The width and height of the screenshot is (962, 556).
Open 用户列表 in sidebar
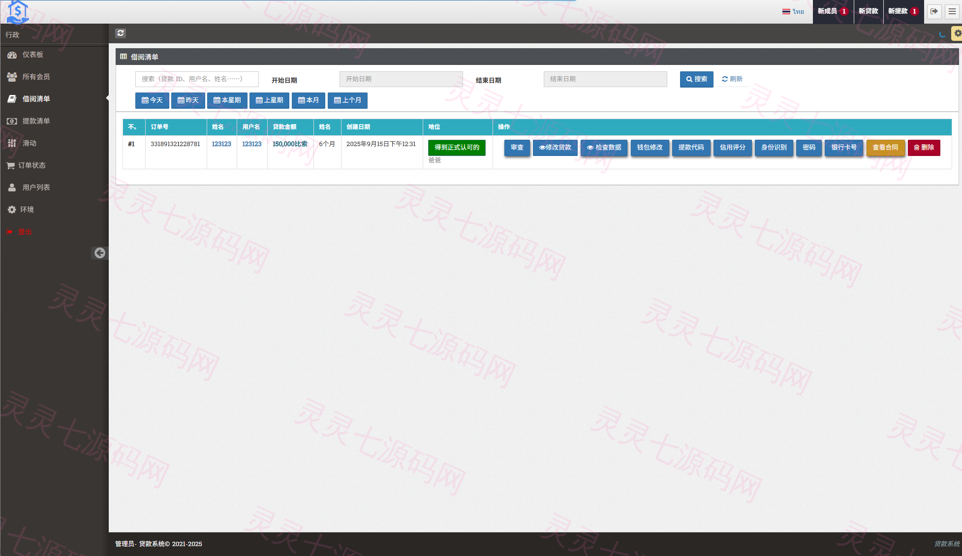click(x=54, y=187)
